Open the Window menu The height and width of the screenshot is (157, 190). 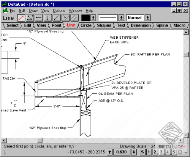click(x=75, y=11)
